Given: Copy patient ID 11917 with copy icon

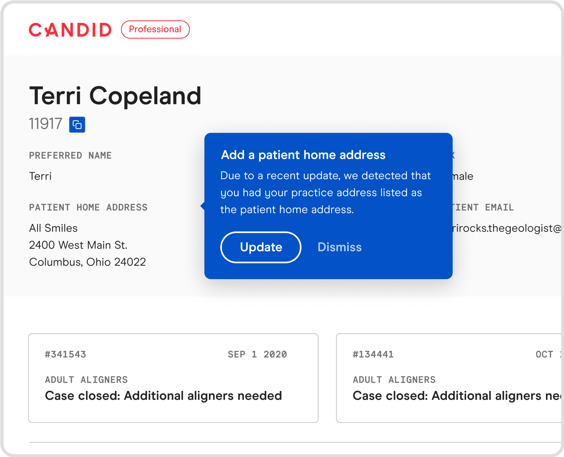Looking at the screenshot, I should click(x=77, y=125).
